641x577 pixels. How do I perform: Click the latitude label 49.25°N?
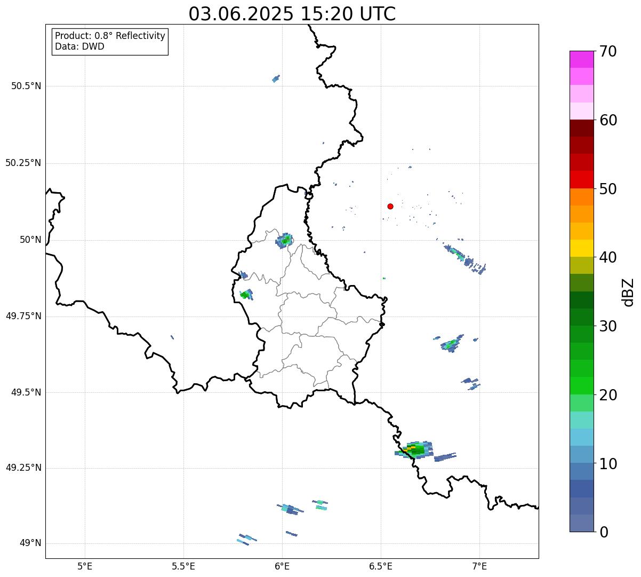coord(23,468)
